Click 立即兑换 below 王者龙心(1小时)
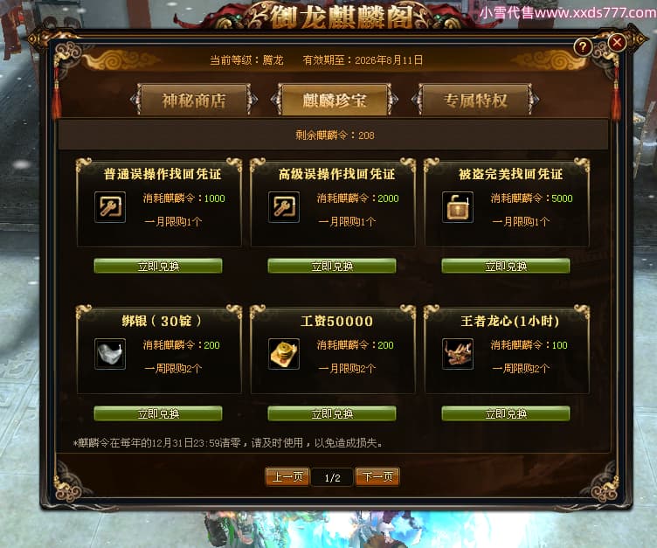This screenshot has width=657, height=548. tap(506, 413)
